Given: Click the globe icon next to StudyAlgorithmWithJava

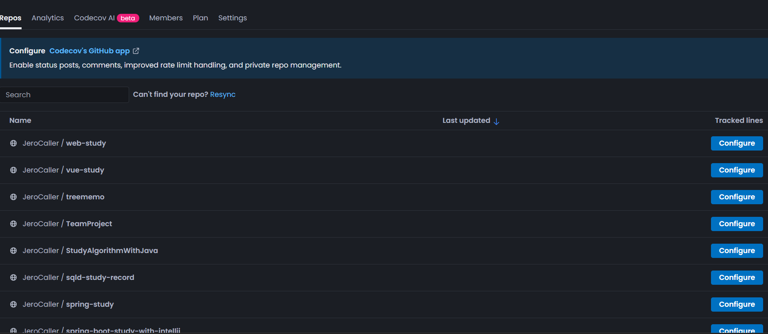Looking at the screenshot, I should coord(13,251).
